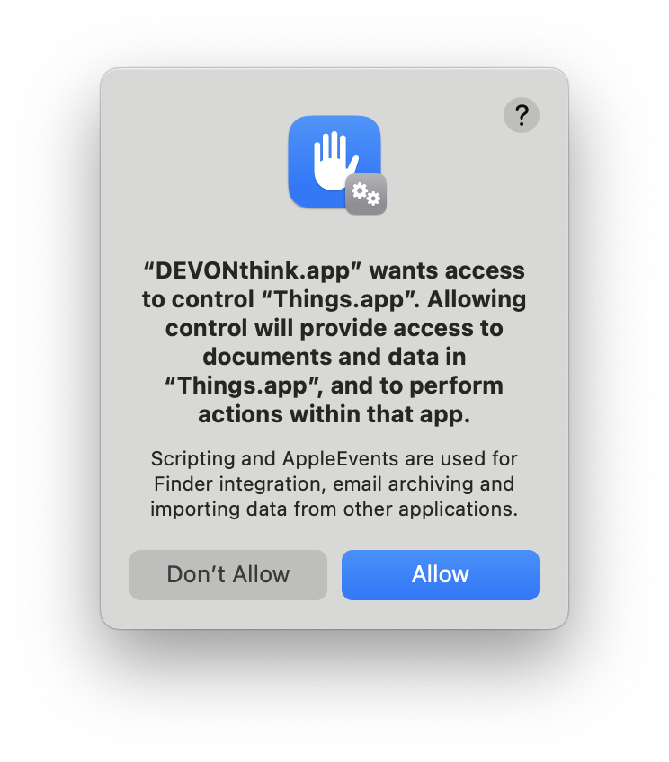Image resolution: width=669 pixels, height=762 pixels.
Task: Allow DEVONthink to control Things
Action: [x=440, y=574]
